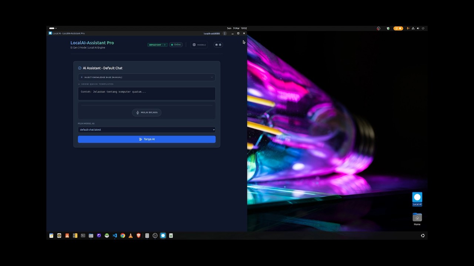474x266 pixels.
Task: Expand Inject Knowledge Base (Manual) panel
Action: [x=147, y=77]
